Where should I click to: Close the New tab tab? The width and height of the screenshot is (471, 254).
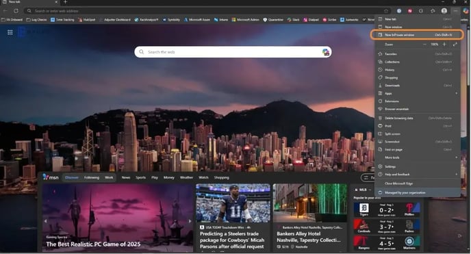tap(56, 2)
